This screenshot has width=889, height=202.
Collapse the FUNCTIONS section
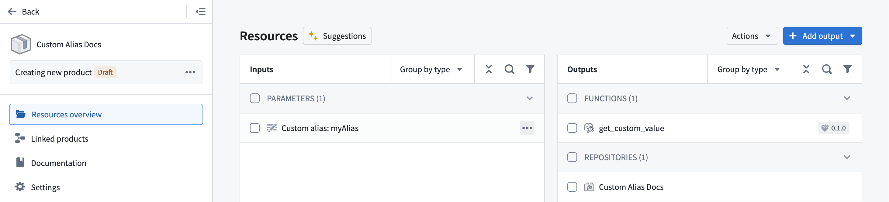point(847,98)
